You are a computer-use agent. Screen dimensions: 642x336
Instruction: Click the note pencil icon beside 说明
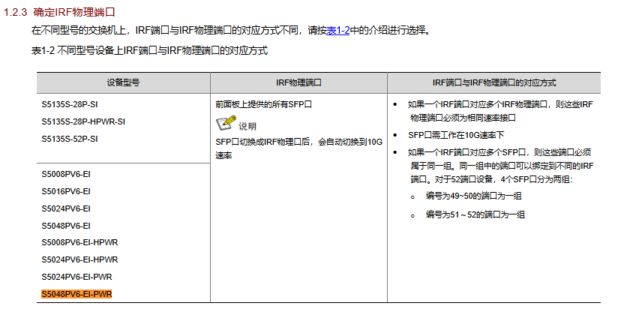(x=225, y=124)
